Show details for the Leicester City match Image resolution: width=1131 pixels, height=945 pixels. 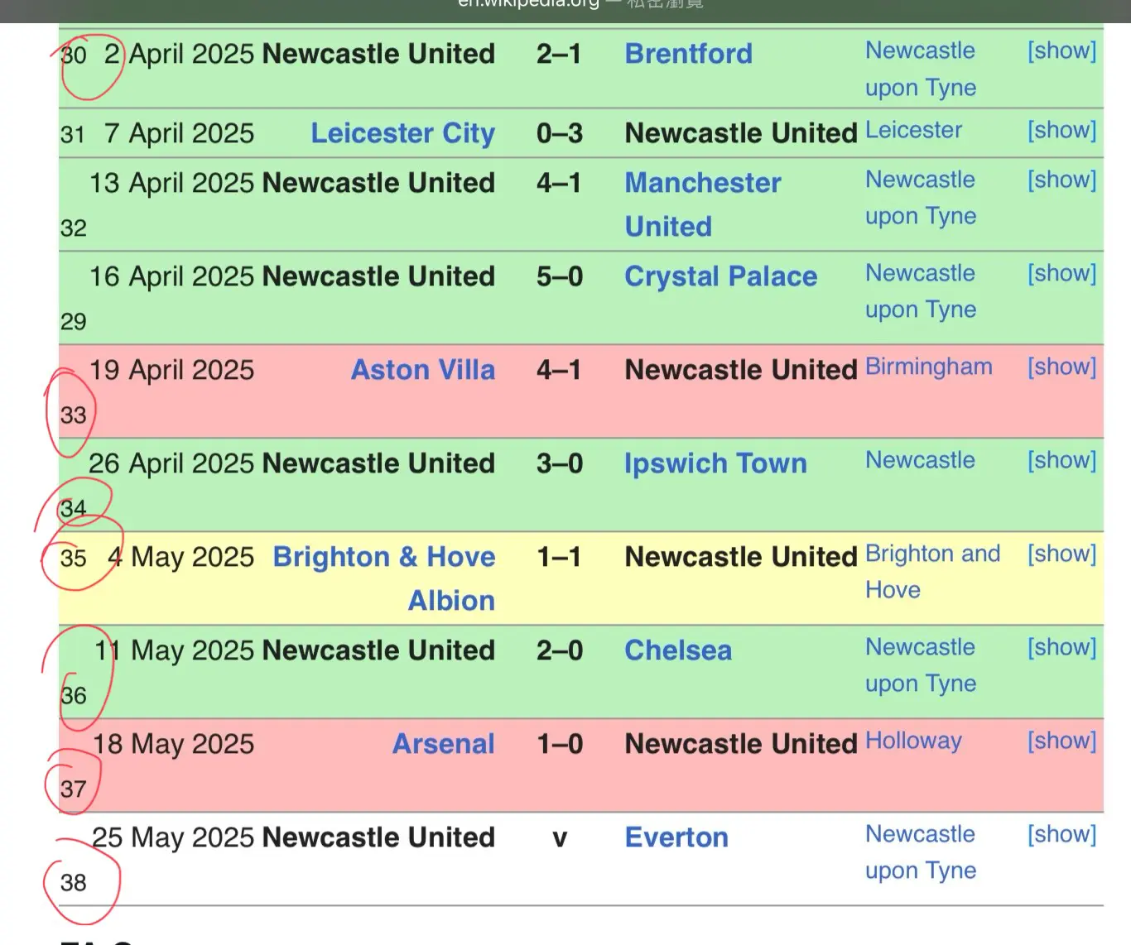1061,130
